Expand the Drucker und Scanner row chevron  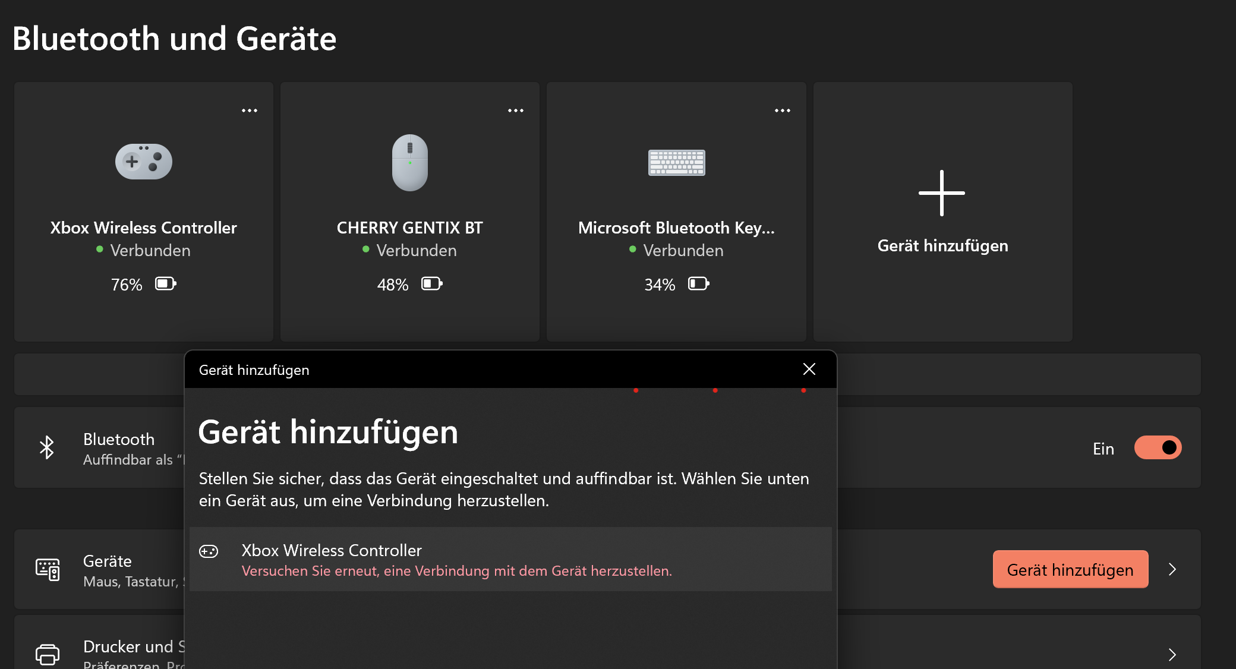(1172, 654)
